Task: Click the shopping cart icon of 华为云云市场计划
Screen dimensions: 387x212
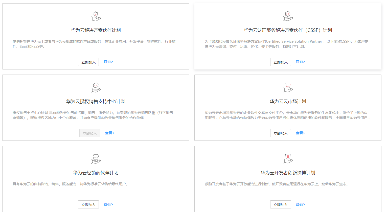Action: click(288, 87)
